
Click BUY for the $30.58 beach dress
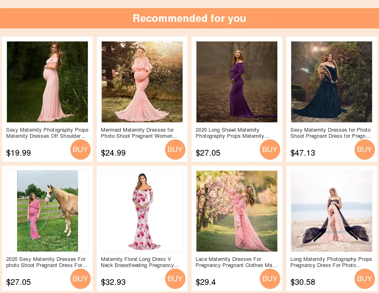[x=365, y=278]
